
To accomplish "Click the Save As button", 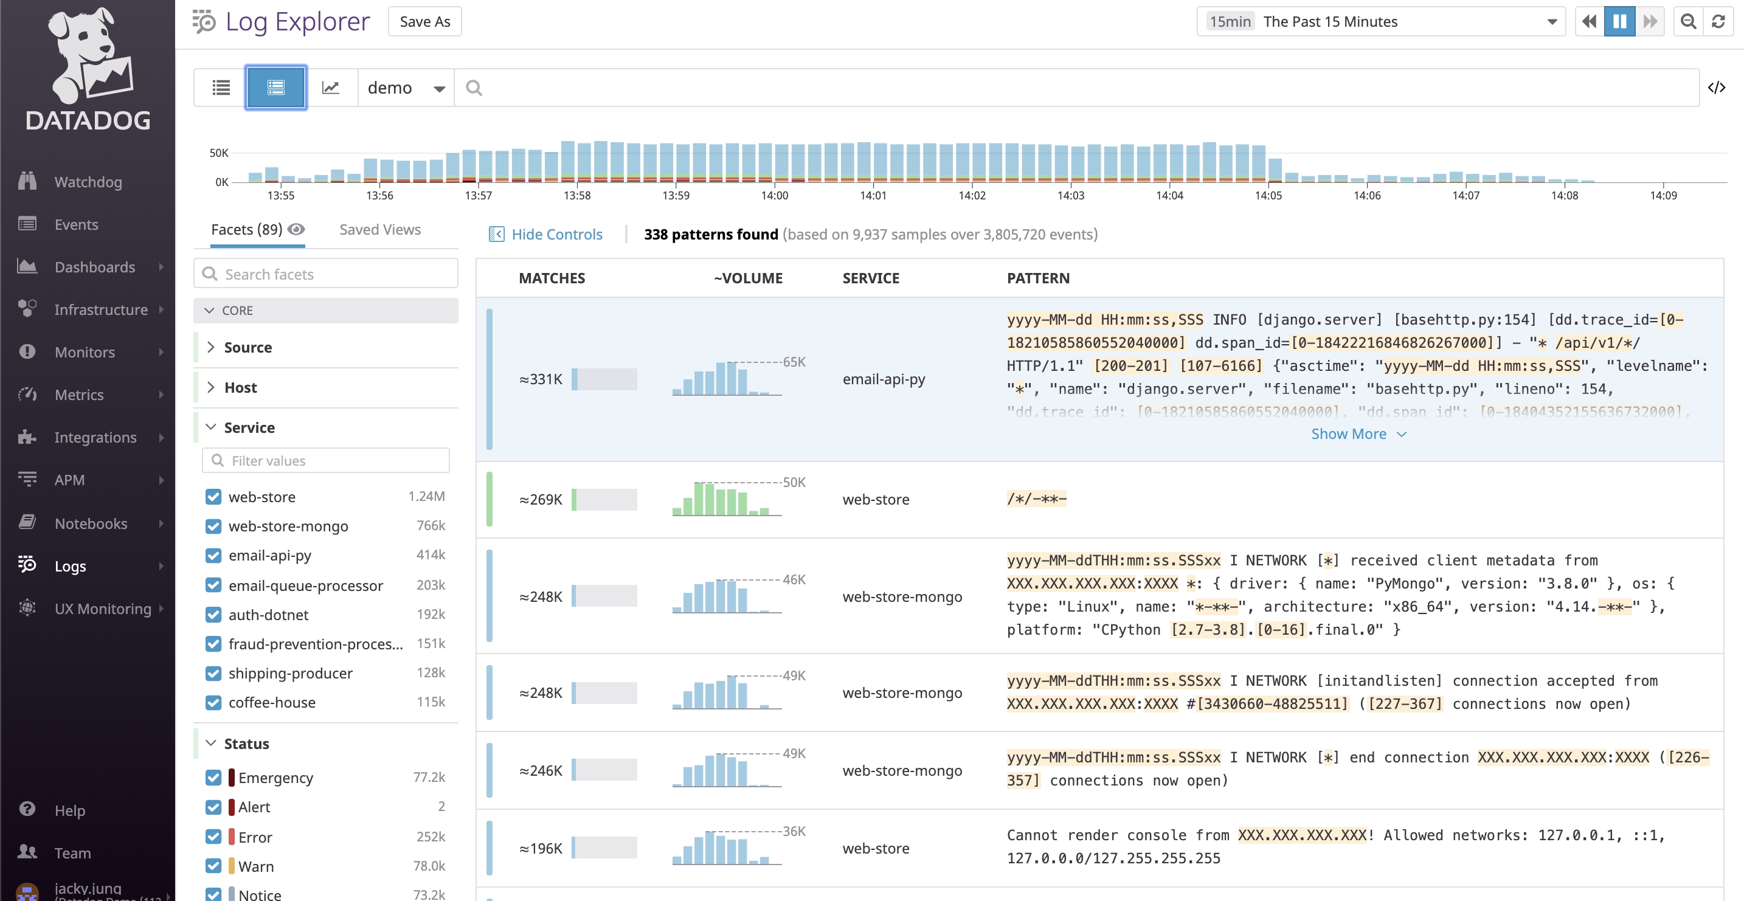I will (424, 22).
